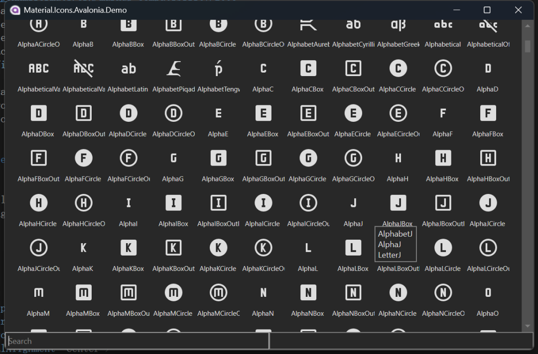
Task: Select the AlphaCCircle icon
Action: pyautogui.click(x=398, y=68)
